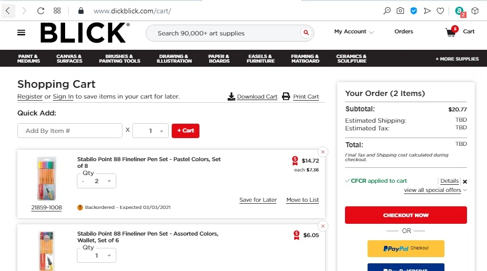Open the green extension icon with badge

(x=460, y=11)
